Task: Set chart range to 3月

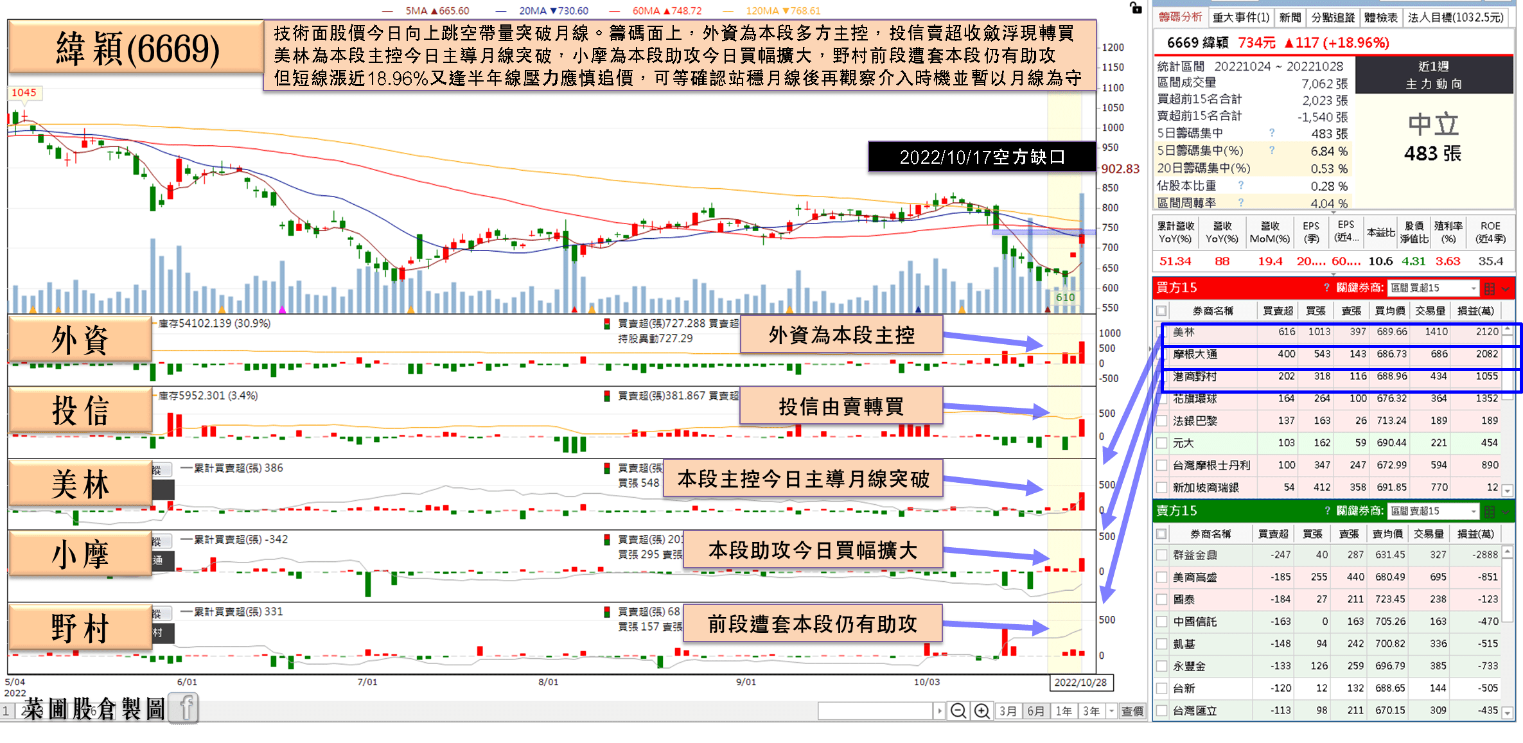Action: (x=1008, y=711)
